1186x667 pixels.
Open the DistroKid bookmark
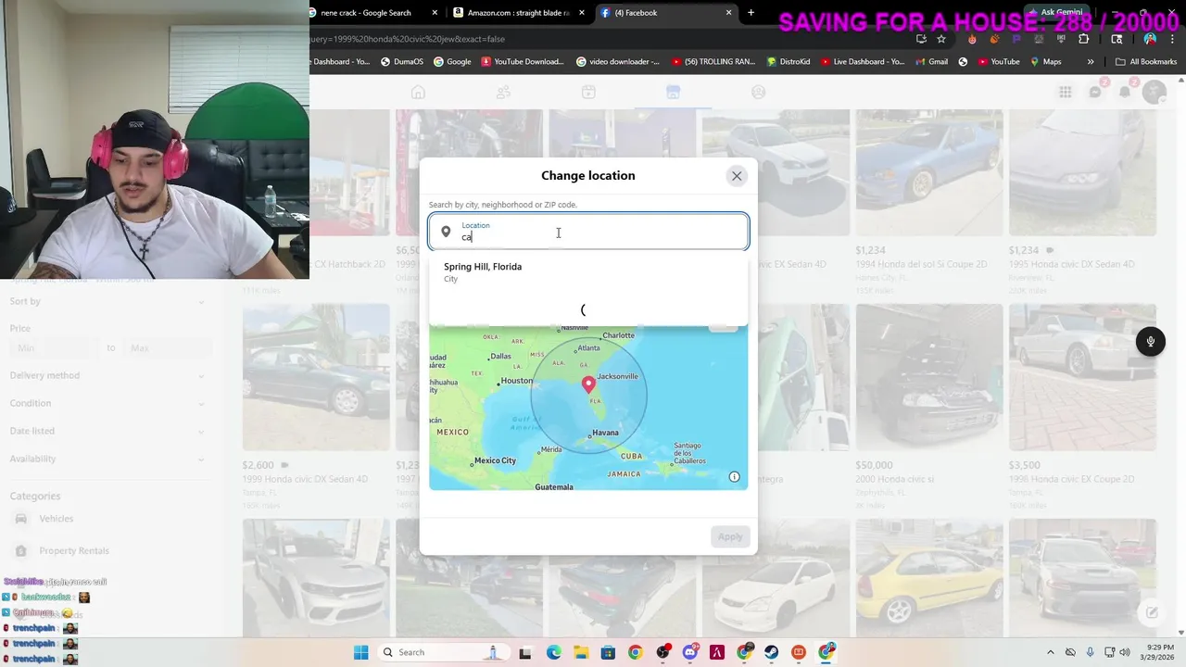point(789,62)
